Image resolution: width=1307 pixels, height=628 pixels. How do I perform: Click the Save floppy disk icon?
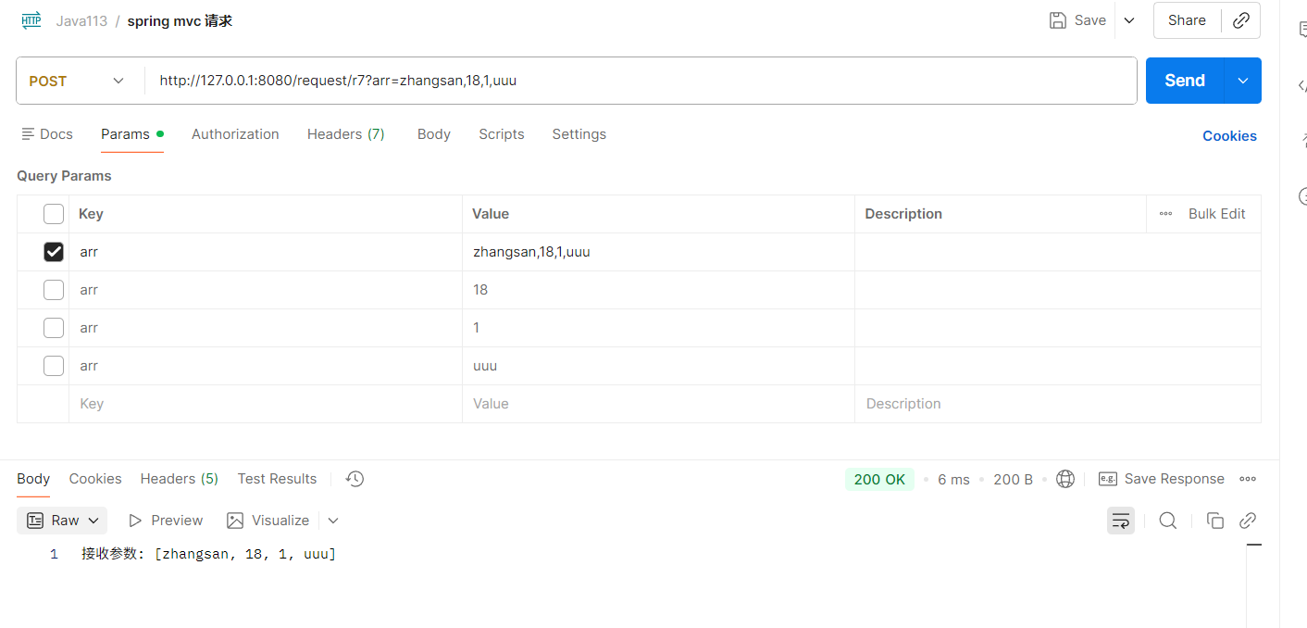[1058, 20]
